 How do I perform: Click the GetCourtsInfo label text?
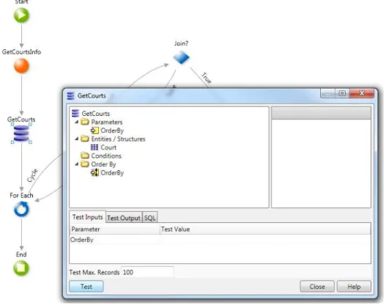21,52
